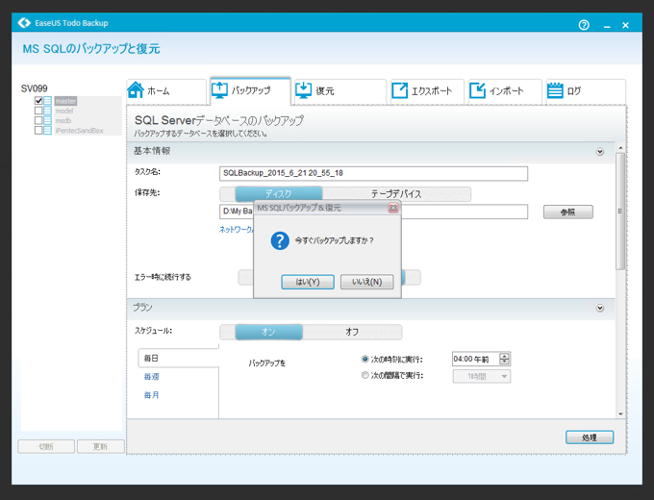Confirm backup with はい(Y)
The height and width of the screenshot is (500, 654).
coord(308,282)
